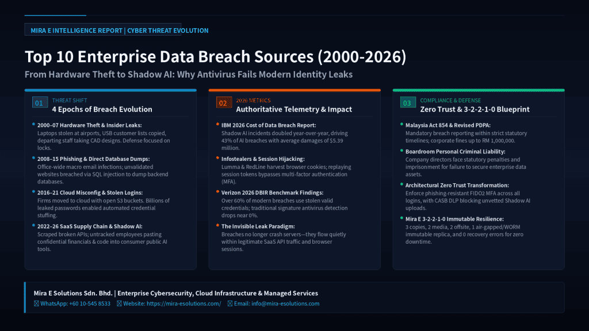Click the Mira E Solutions Sdn. Bhd. company line
This screenshot has height=331, width=589.
click(176, 293)
